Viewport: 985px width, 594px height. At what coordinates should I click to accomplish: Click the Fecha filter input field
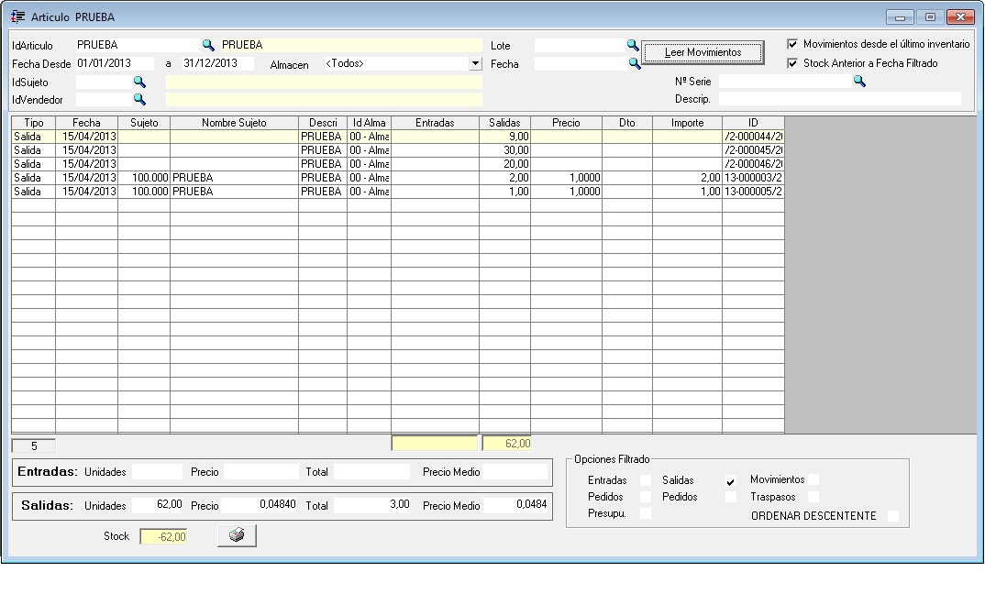tap(581, 63)
